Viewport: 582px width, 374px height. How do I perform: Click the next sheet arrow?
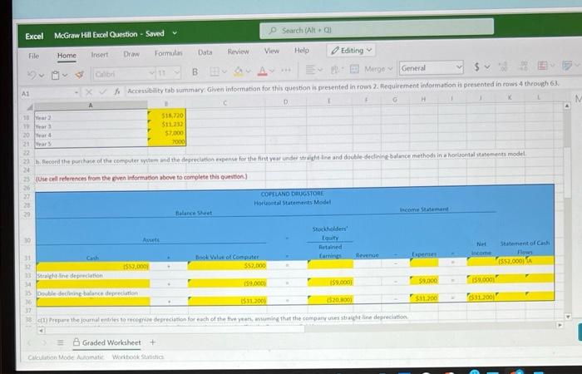46,342
